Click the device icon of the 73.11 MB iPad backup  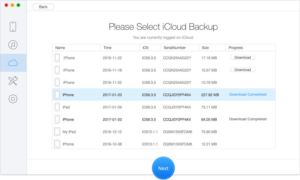[x=57, y=107]
